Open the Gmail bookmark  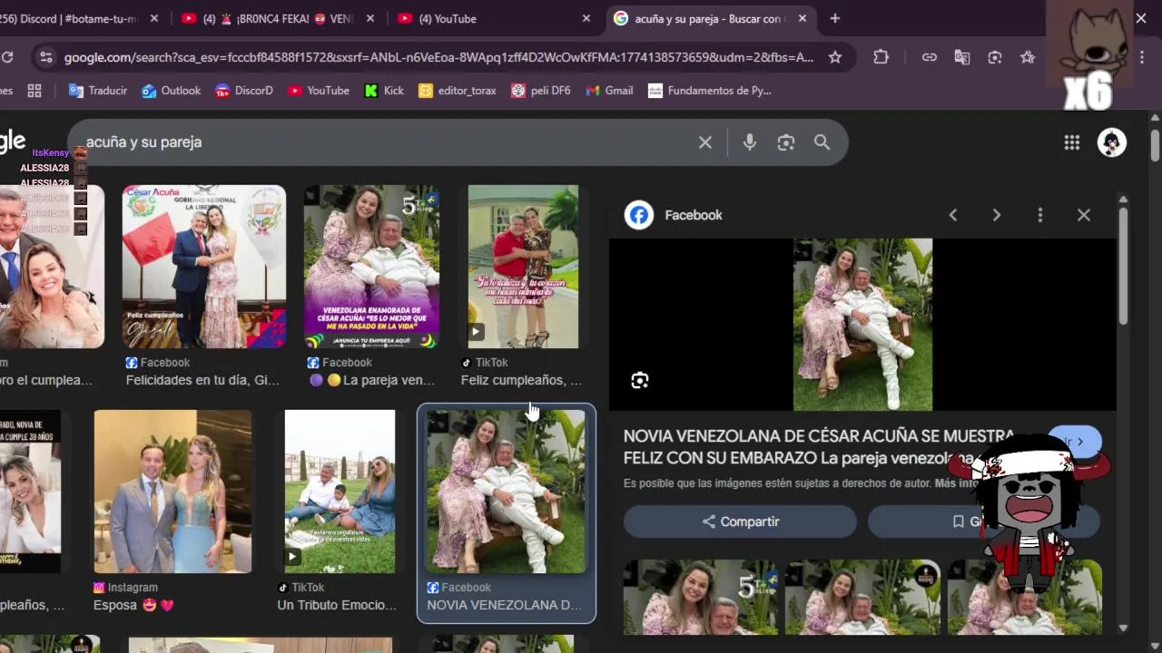[x=610, y=91]
